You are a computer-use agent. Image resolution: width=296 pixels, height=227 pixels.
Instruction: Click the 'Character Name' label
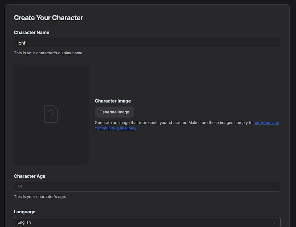pos(32,32)
